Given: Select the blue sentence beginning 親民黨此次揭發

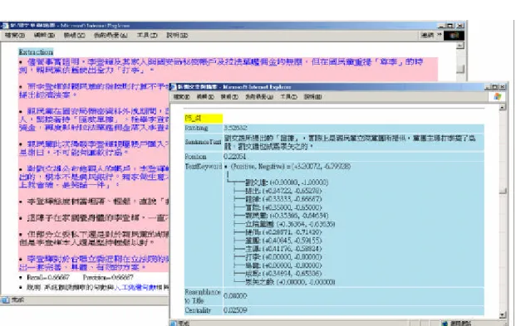Looking at the screenshot, I should (x=94, y=148).
